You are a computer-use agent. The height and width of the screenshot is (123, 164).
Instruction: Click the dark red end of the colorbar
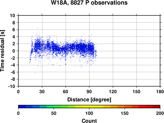coord(156,107)
